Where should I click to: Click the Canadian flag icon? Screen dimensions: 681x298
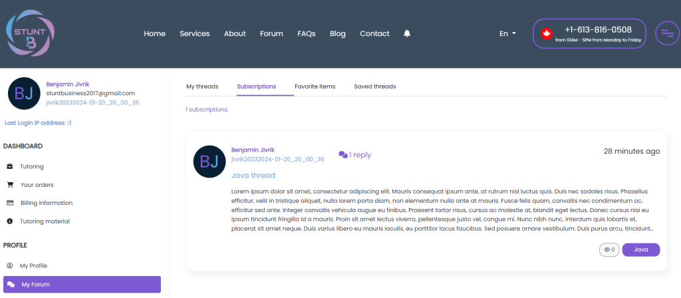pyautogui.click(x=546, y=33)
